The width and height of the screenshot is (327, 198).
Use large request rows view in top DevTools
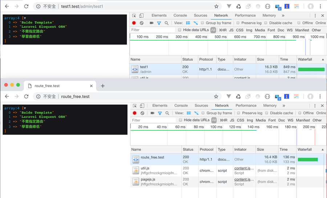[188, 23]
